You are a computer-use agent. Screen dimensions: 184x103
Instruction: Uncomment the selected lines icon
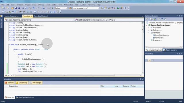pyautogui.click(x=31, y=12)
